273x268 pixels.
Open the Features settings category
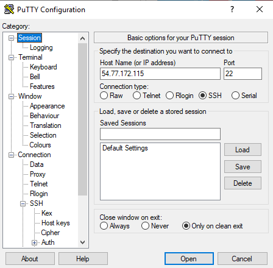[42, 86]
